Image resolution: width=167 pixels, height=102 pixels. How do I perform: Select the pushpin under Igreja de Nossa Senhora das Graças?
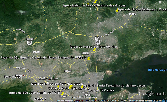[58, 86]
